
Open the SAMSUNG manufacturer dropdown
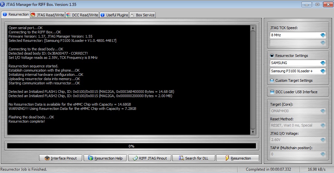[298, 63]
